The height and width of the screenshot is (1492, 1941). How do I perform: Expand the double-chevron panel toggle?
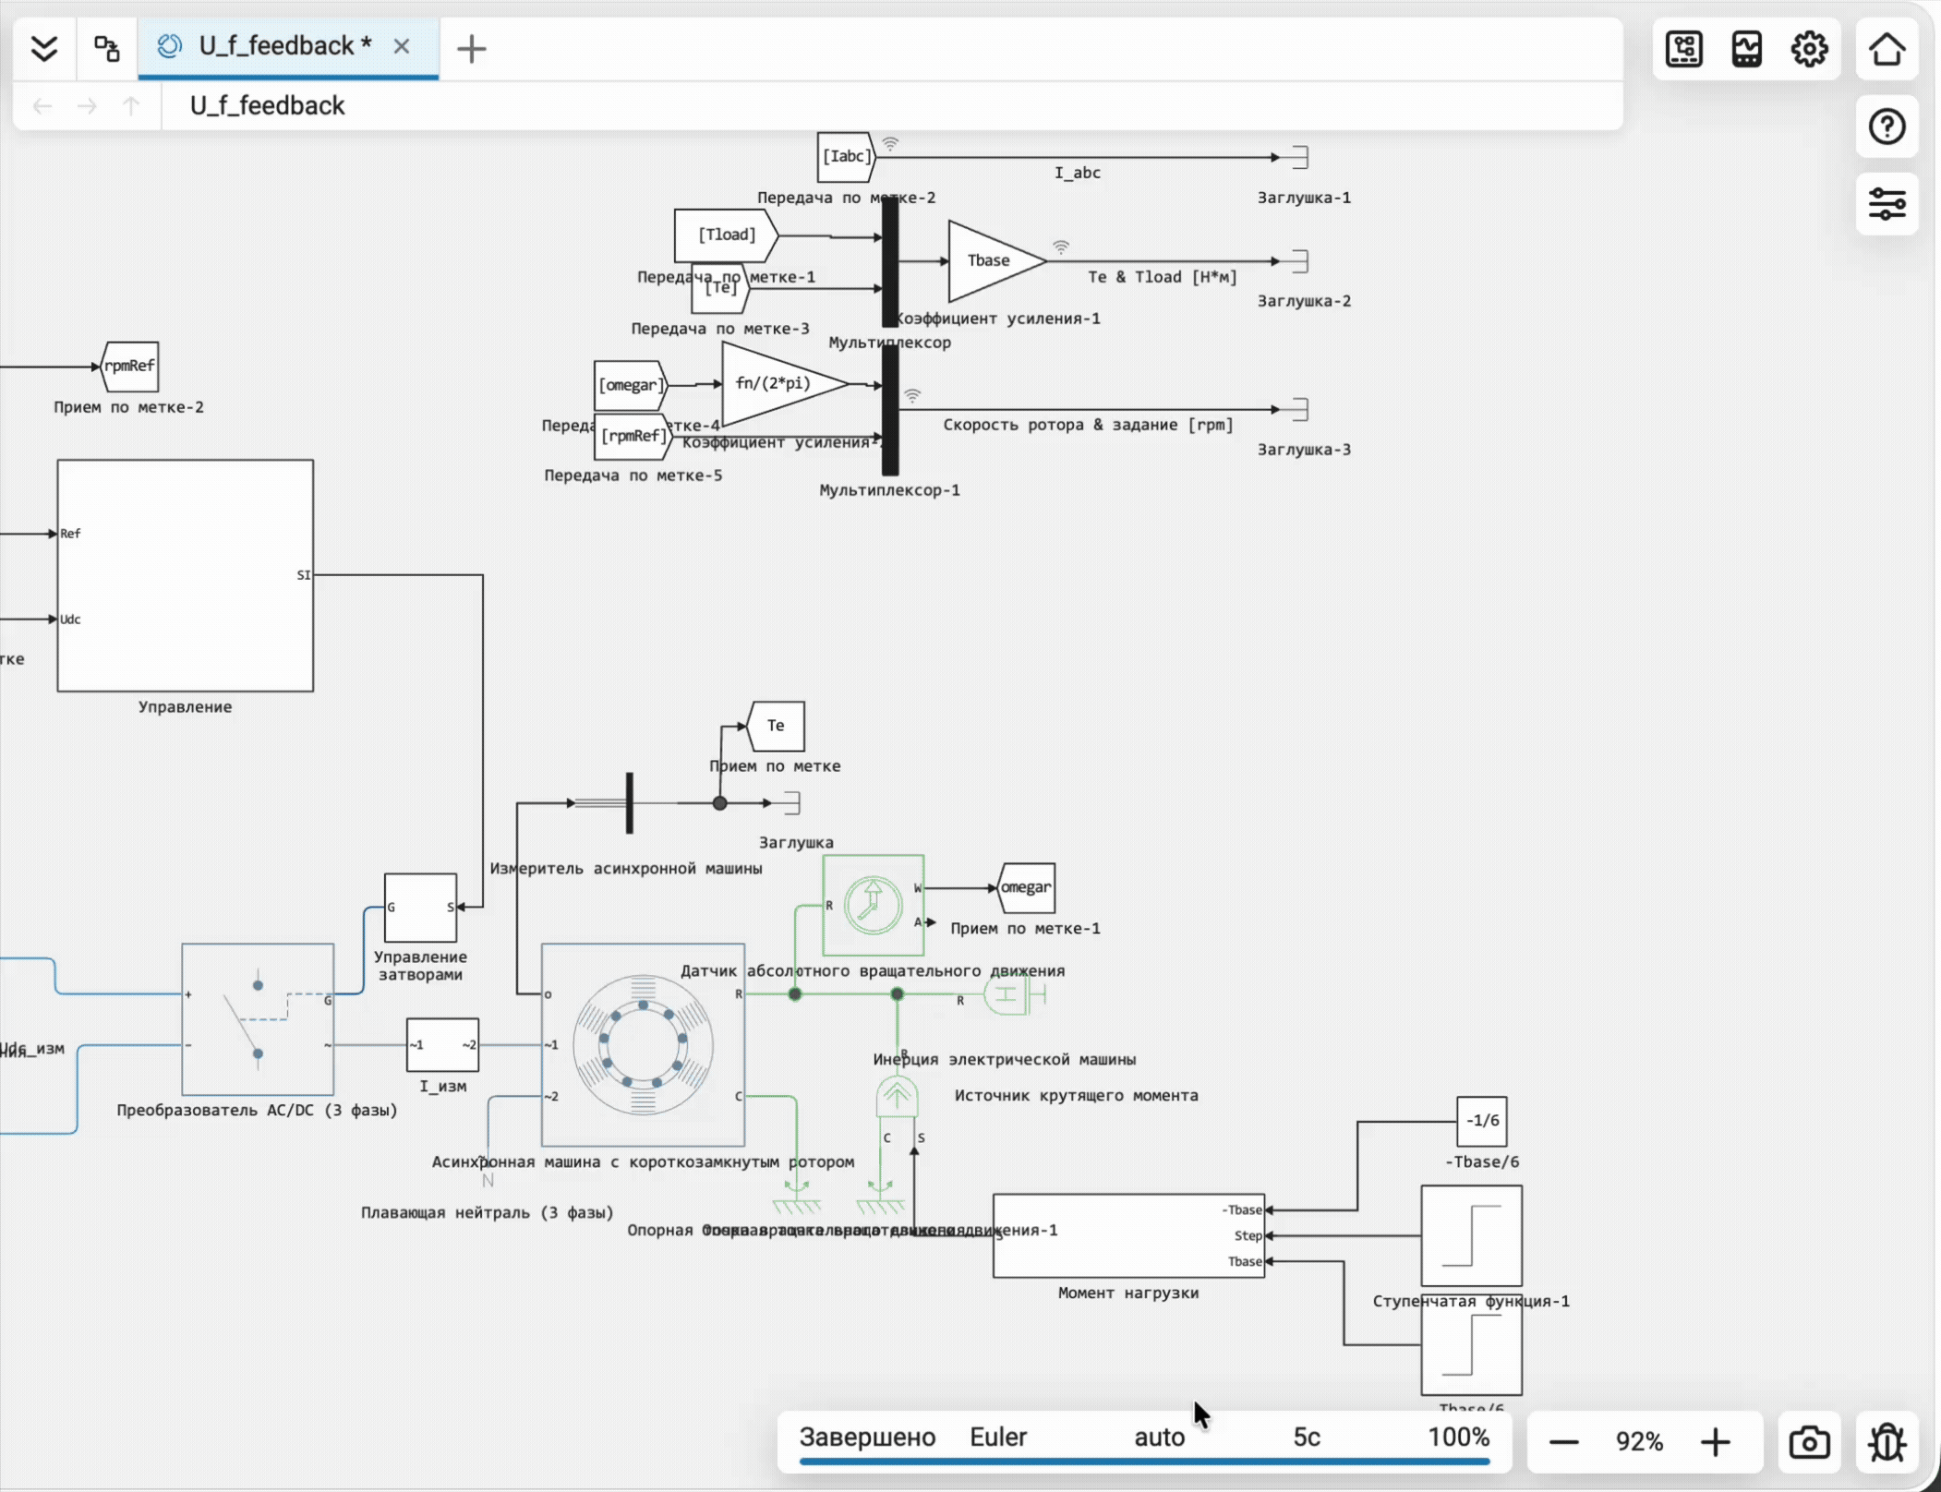coord(43,48)
